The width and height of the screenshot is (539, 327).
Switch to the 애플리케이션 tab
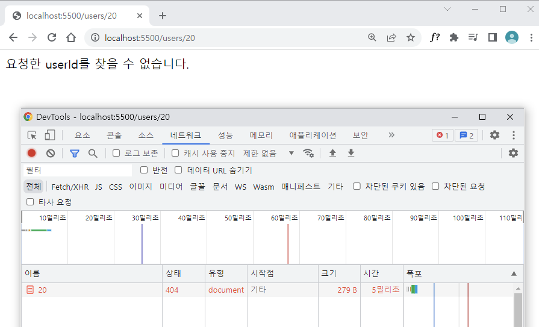click(313, 135)
